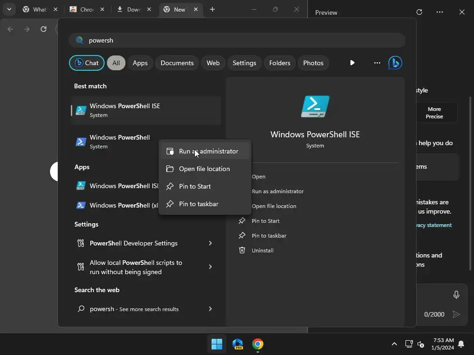Expand PowerShell Developer Settings chevron
The width and height of the screenshot is (474, 355).
pos(211,243)
